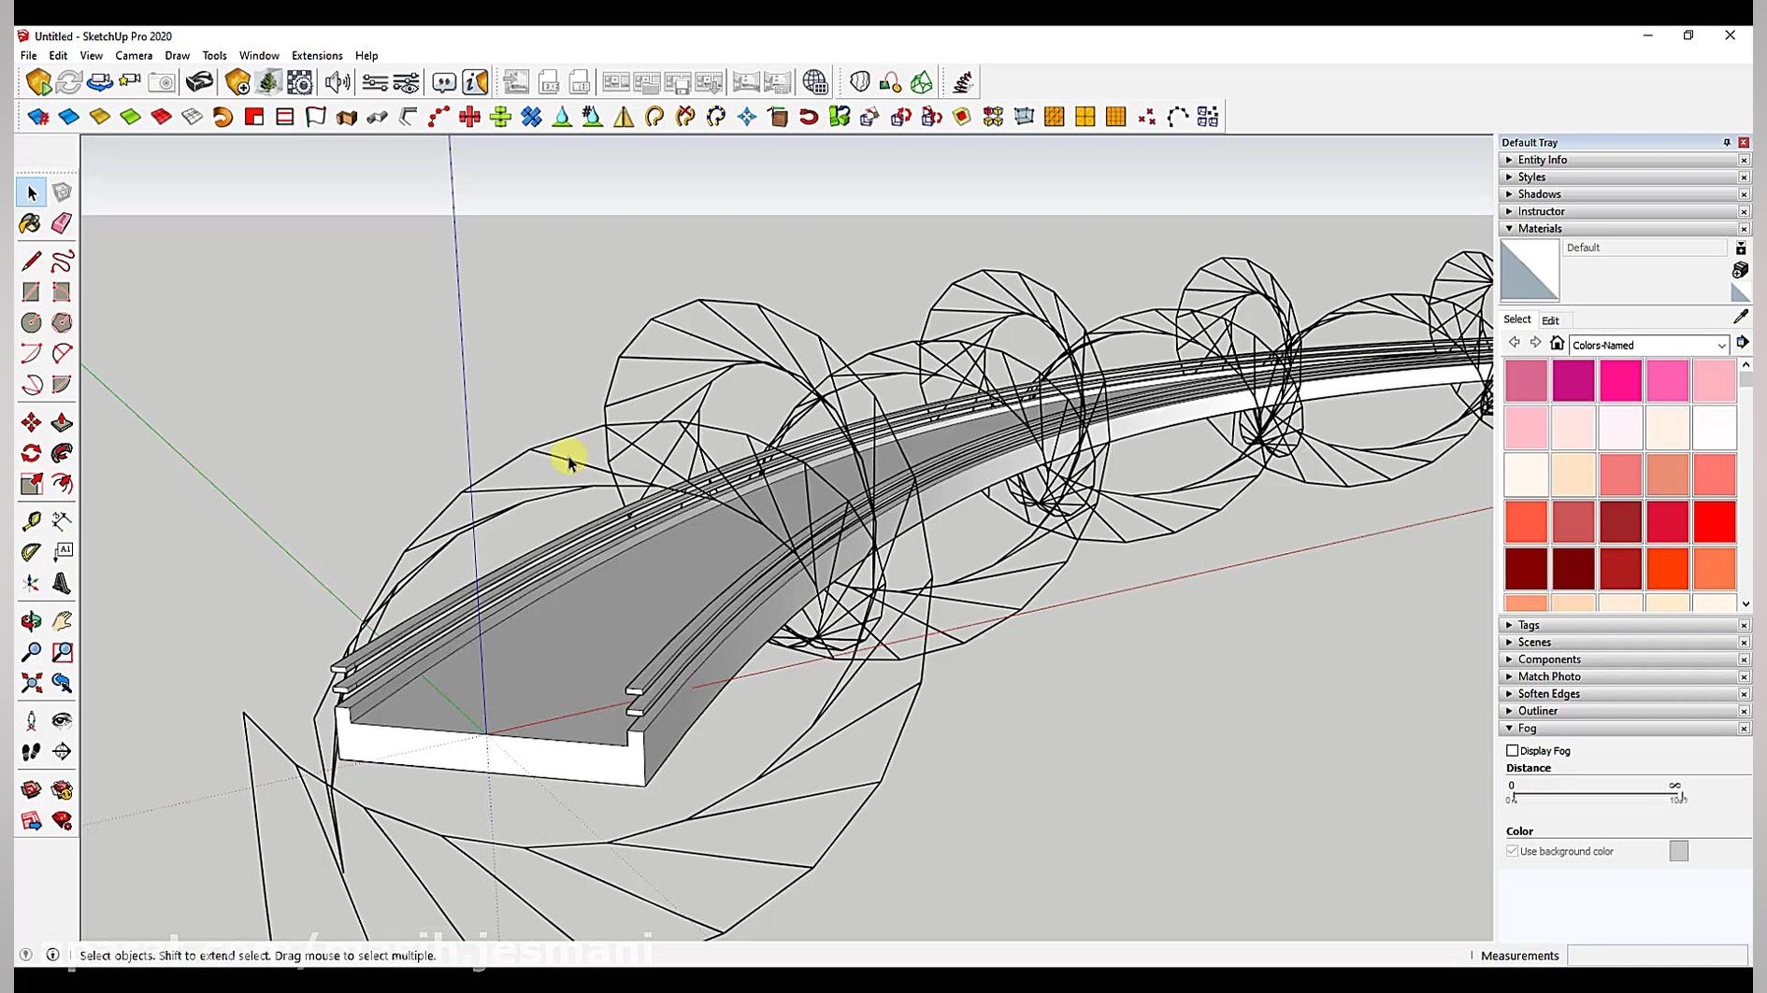Open the Extensions menu
Viewport: 1767px width, 993px height.
(316, 56)
